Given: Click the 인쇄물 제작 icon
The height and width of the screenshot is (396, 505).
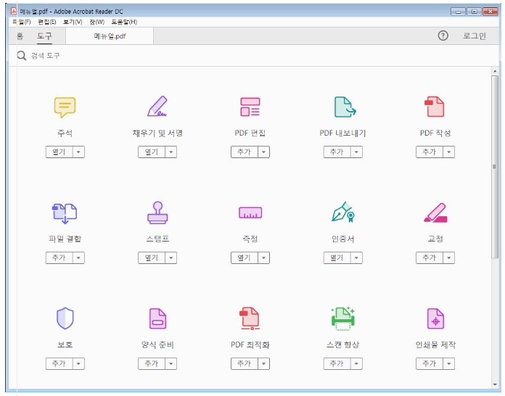Looking at the screenshot, I should click(435, 318).
